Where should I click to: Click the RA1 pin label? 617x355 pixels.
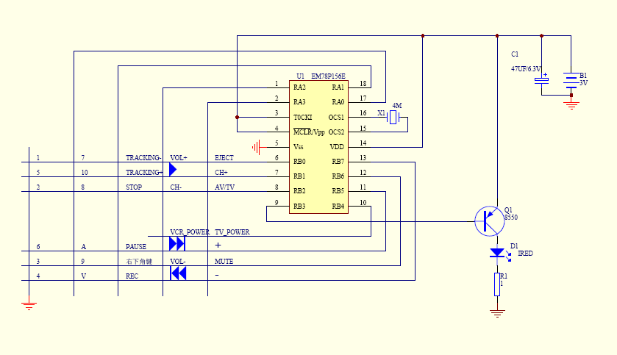click(338, 87)
